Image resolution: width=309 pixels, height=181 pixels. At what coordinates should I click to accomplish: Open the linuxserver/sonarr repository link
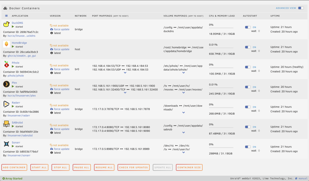[19, 155]
